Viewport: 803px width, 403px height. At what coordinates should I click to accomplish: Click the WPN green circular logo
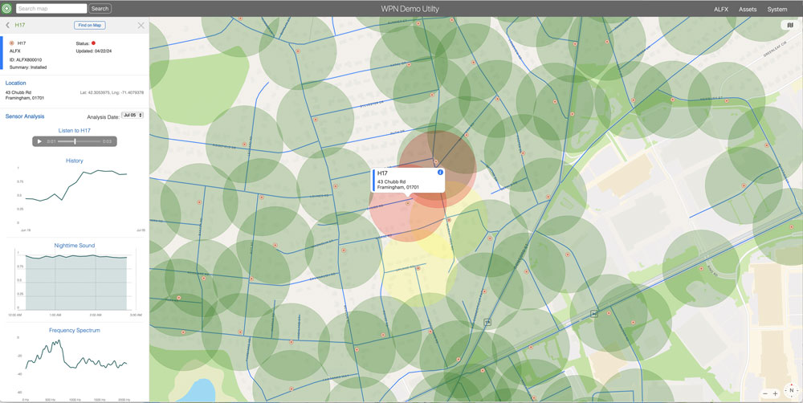tap(7, 9)
